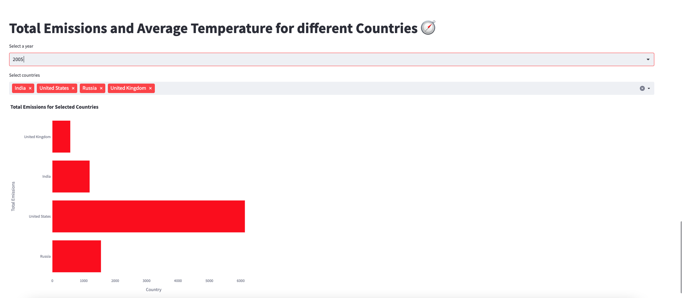Click the "Select a year" label
Image resolution: width=682 pixels, height=298 pixels.
[21, 46]
